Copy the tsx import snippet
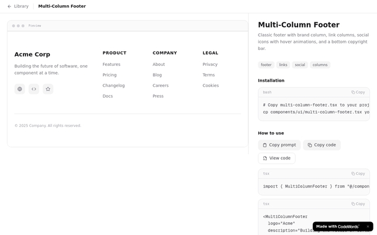 click(358, 173)
